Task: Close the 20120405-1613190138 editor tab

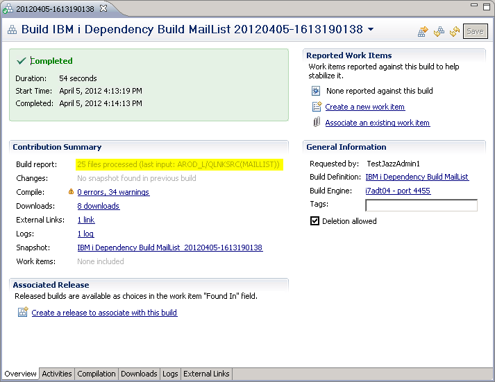Action: (x=103, y=8)
